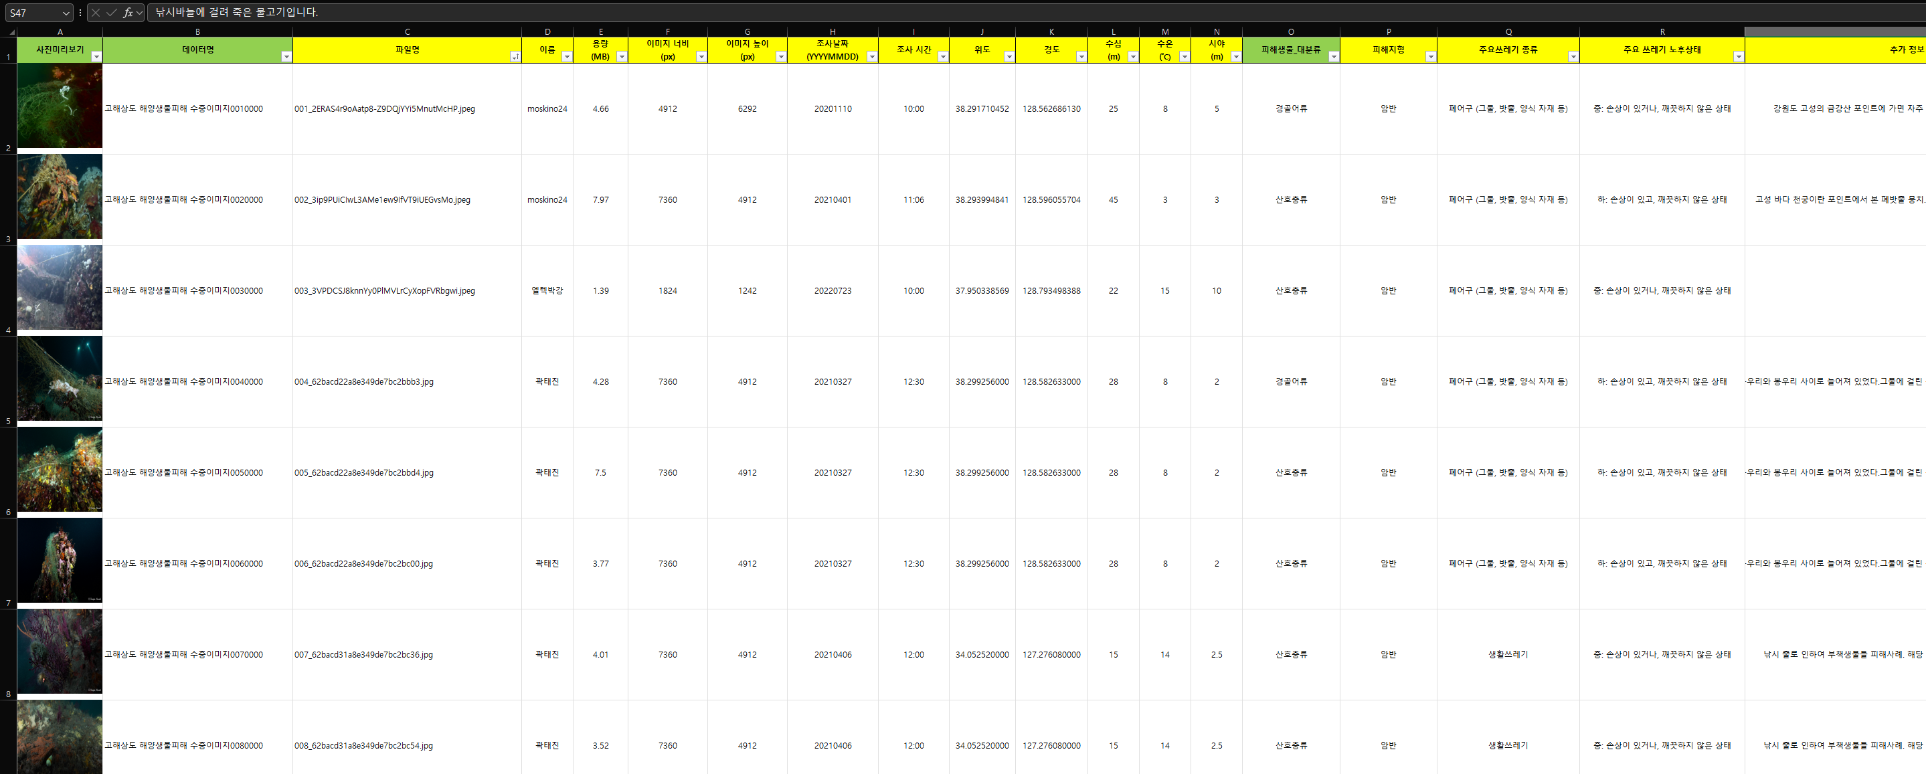Select column C header
1926x774 pixels.
(407, 32)
